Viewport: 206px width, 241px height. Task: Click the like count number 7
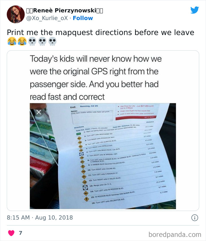(x=20, y=233)
